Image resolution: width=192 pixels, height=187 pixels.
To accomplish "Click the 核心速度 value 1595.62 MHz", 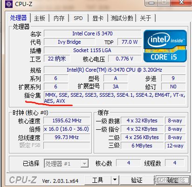I will click(67, 120).
